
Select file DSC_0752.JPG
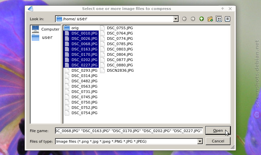click(x=81, y=108)
